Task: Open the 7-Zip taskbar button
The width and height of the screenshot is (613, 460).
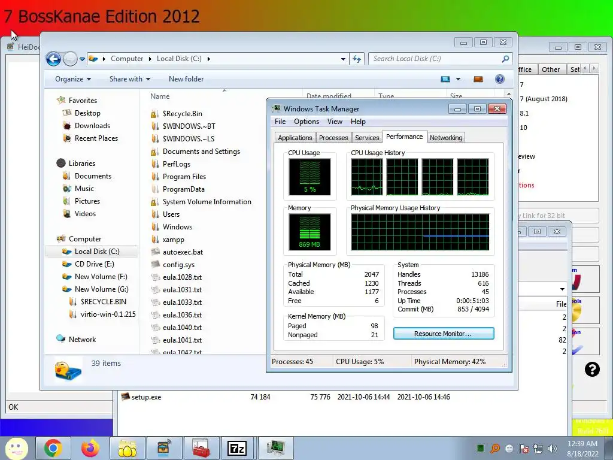Action: pos(237,448)
